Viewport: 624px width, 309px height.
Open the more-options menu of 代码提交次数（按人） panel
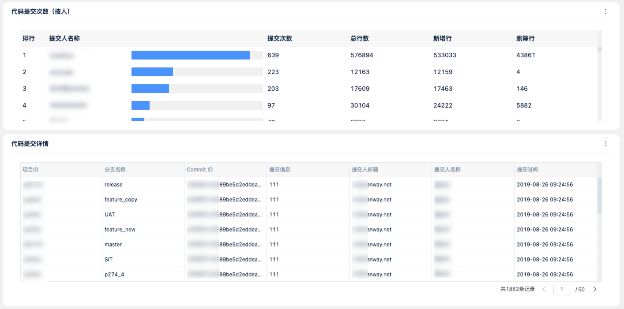605,12
